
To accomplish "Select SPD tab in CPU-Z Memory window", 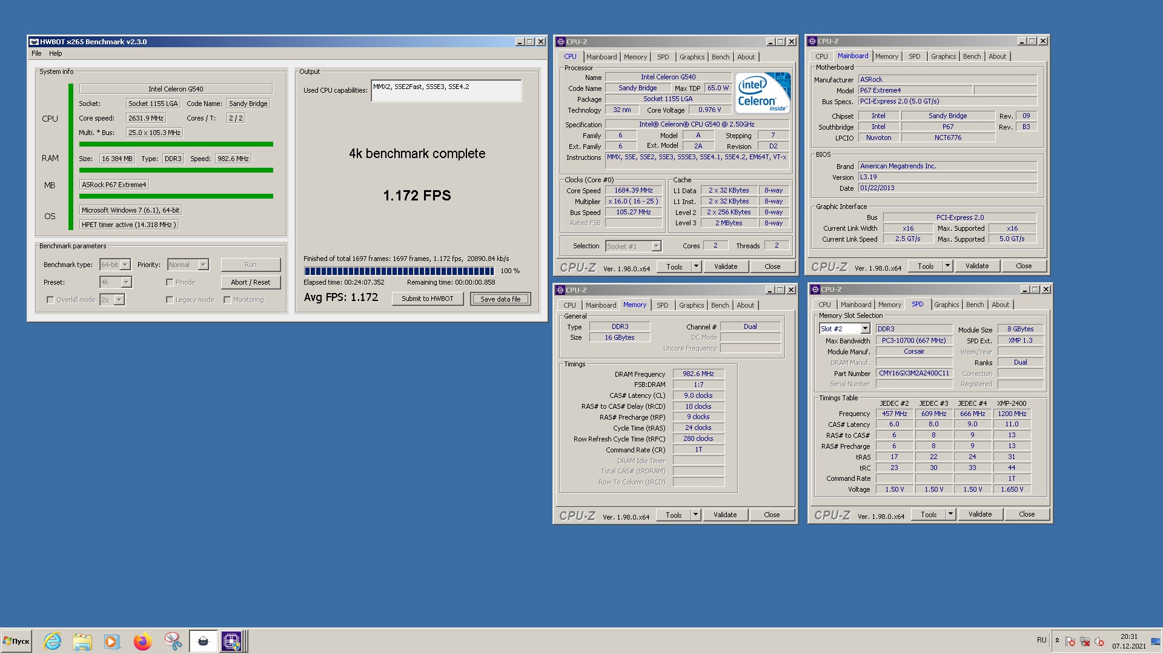I will tap(663, 305).
